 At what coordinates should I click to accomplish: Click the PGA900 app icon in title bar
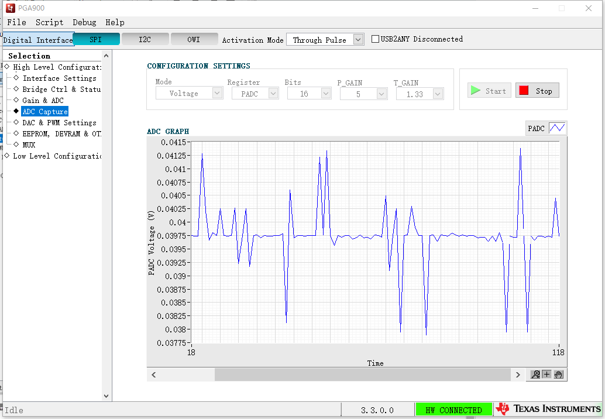pyautogui.click(x=11, y=8)
